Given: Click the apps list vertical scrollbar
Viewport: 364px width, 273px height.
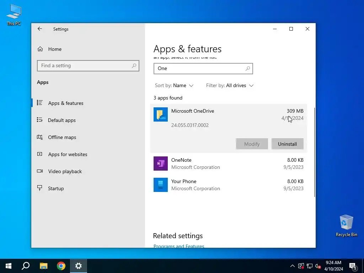Looking at the screenshot, I should pos(315,152).
